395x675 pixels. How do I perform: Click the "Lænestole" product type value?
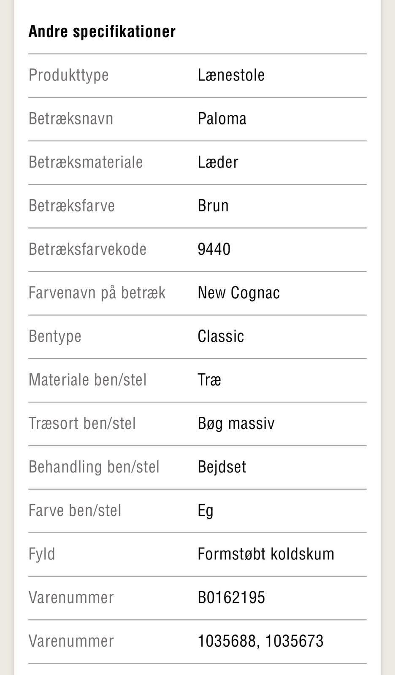tap(231, 75)
